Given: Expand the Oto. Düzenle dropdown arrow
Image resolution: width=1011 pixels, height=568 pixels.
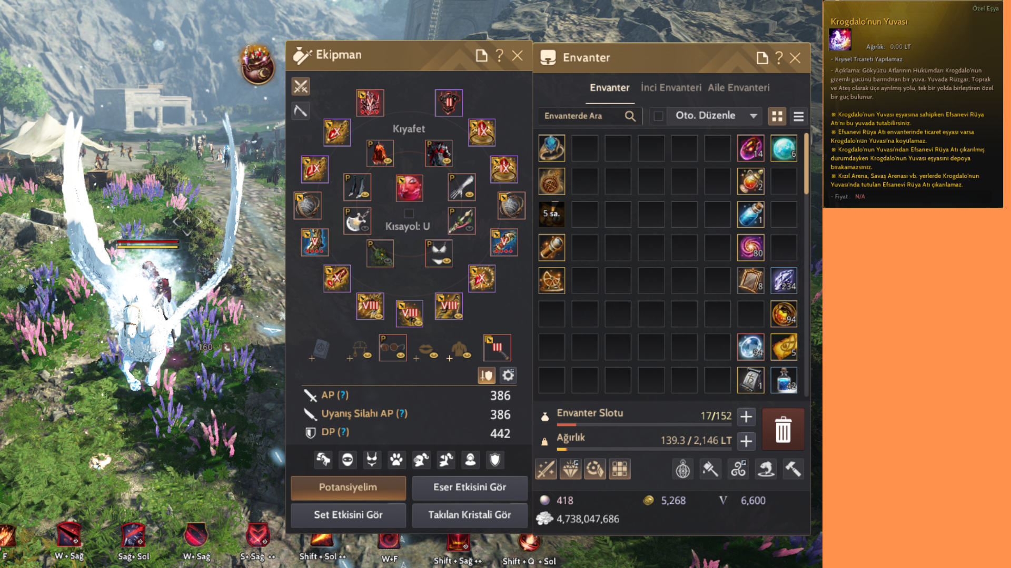Looking at the screenshot, I should pos(754,116).
